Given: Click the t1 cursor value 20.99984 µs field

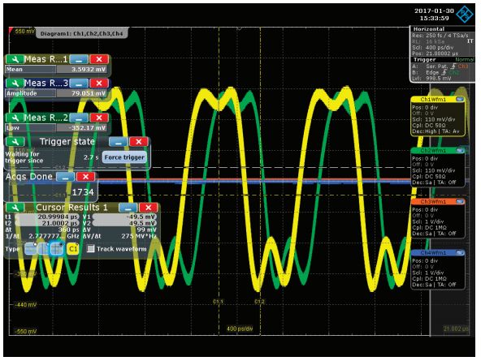Looking at the screenshot, I should pyautogui.click(x=47, y=217).
